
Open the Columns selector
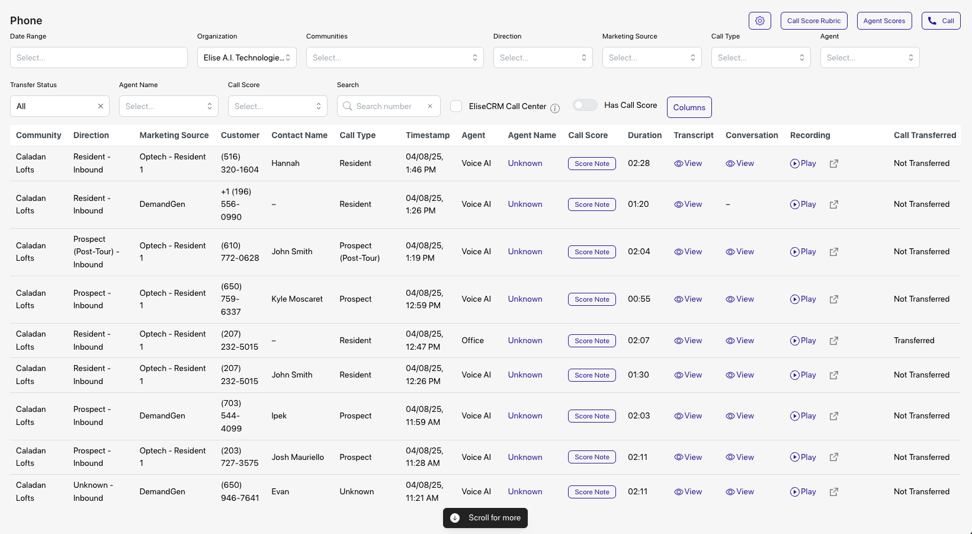coord(689,107)
